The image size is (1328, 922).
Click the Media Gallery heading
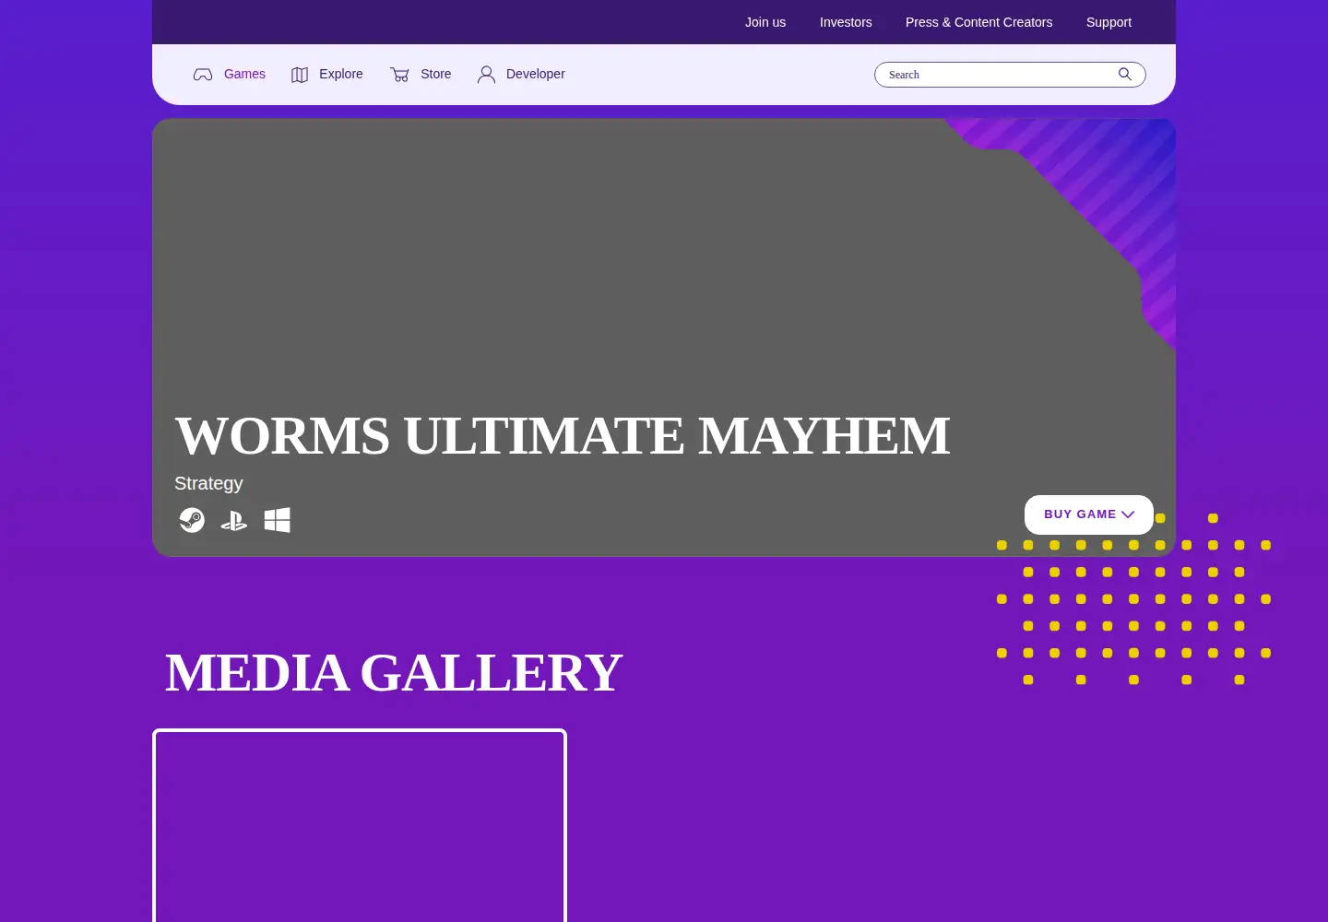tap(393, 672)
